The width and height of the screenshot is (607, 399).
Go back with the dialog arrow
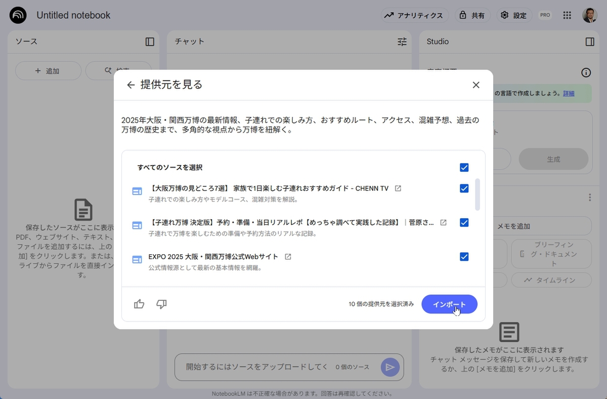tap(131, 85)
